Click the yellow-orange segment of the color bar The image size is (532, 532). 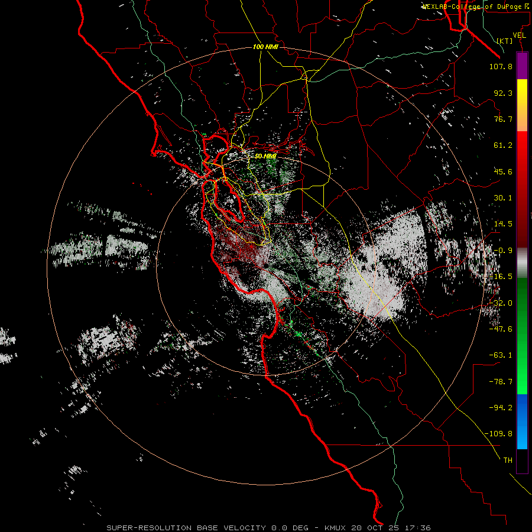point(522,105)
